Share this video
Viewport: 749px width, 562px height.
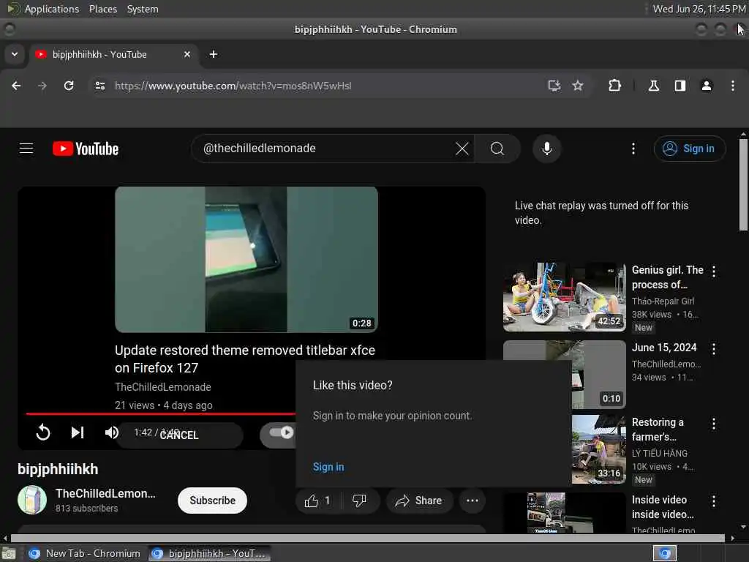(419, 501)
